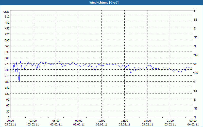Click the wind line's lowest dip near 180
This screenshot has width=203, height=127.
point(19,83)
